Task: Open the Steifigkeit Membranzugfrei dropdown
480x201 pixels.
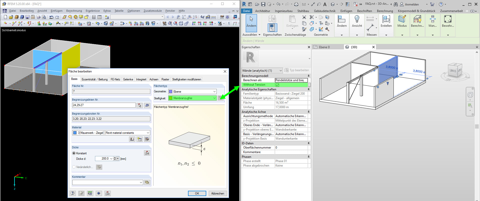Action: [x=192, y=98]
